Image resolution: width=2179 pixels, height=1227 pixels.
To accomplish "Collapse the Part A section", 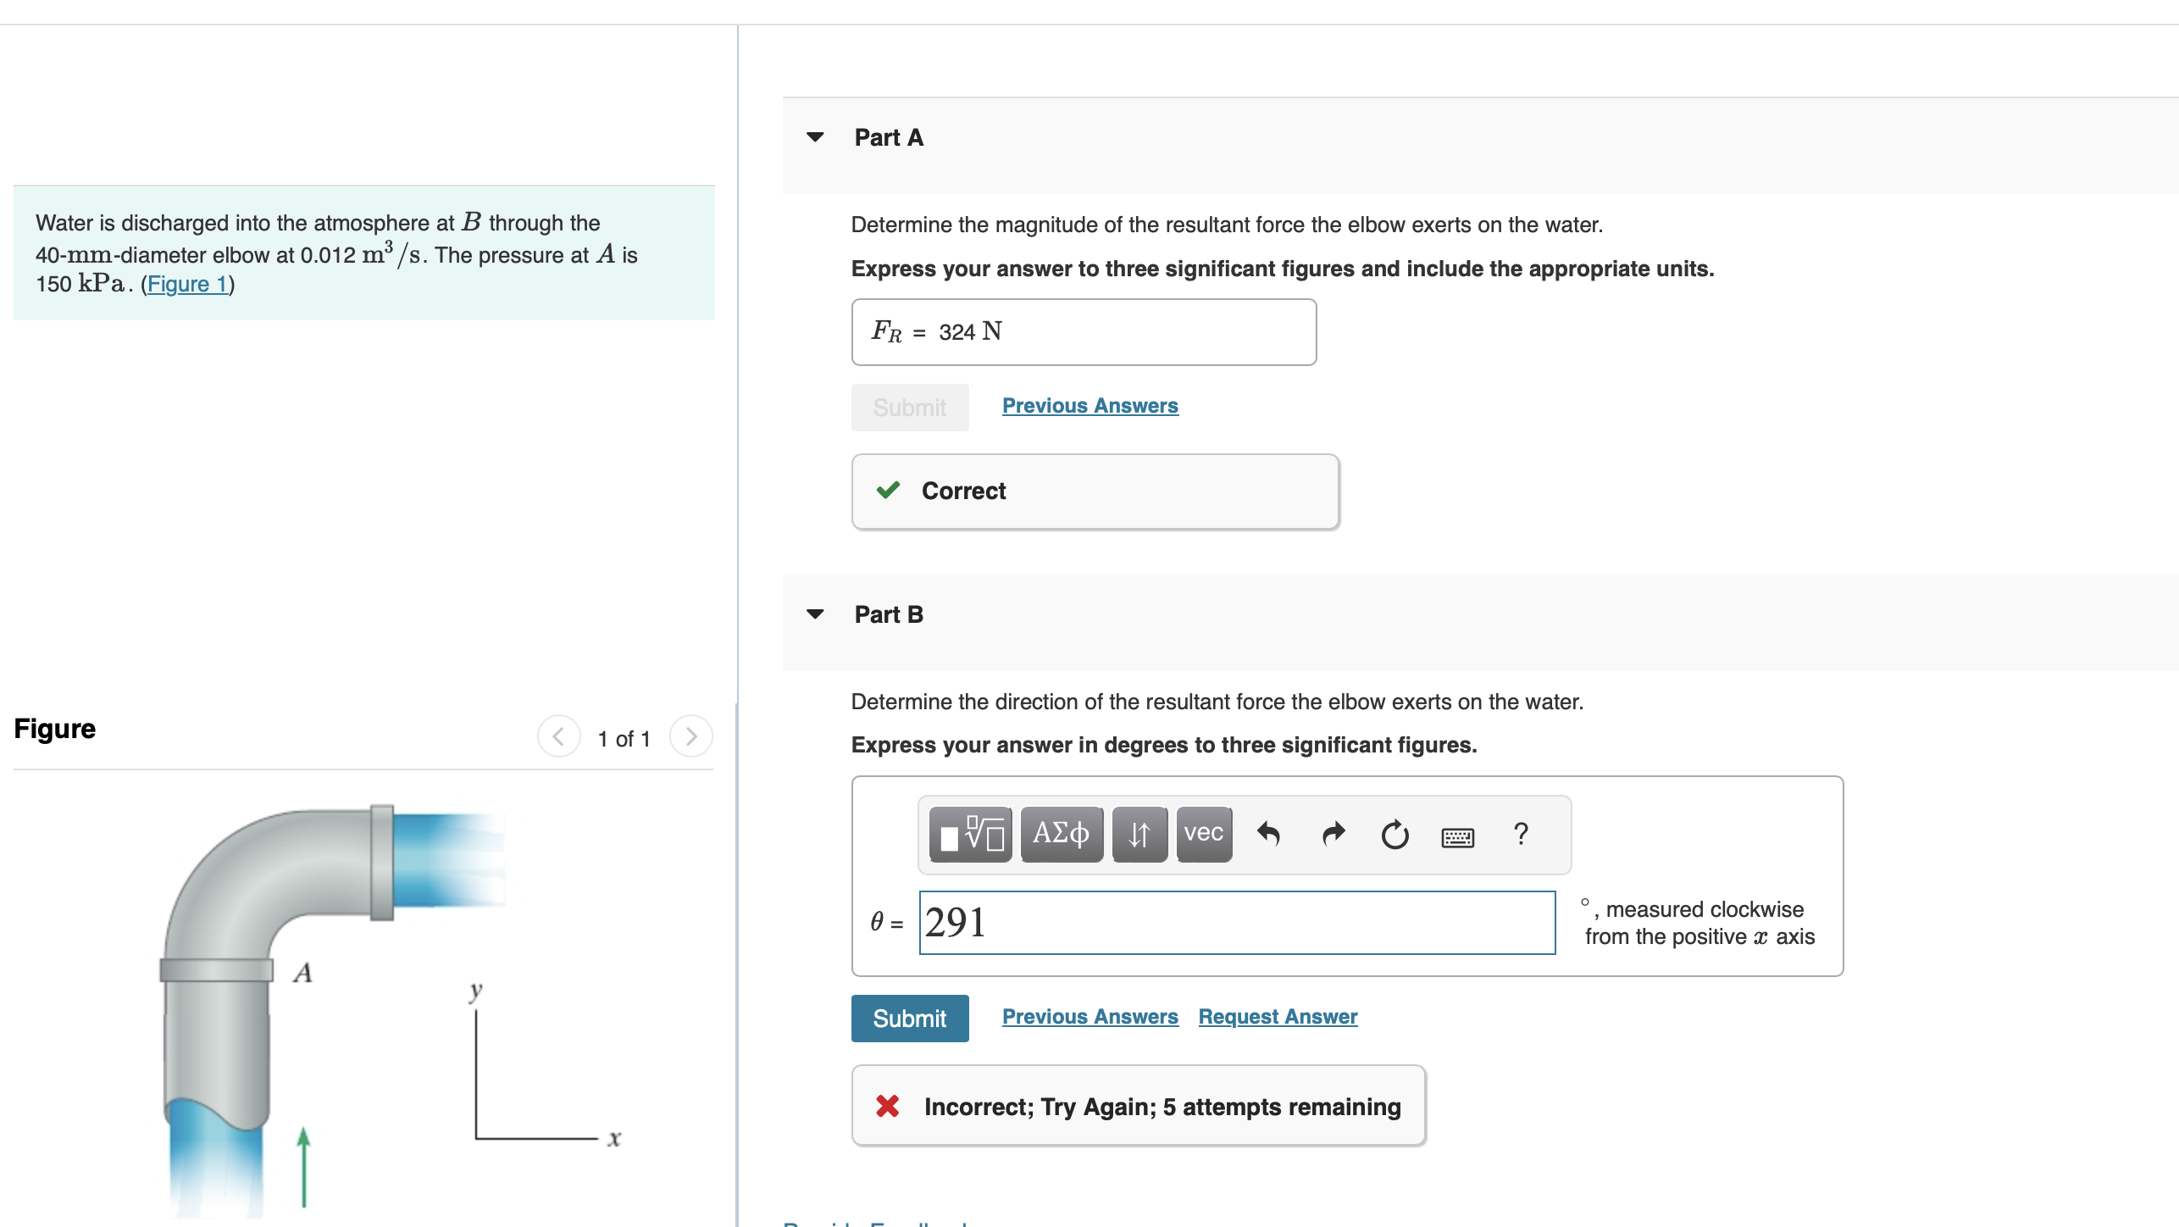I will click(x=815, y=137).
